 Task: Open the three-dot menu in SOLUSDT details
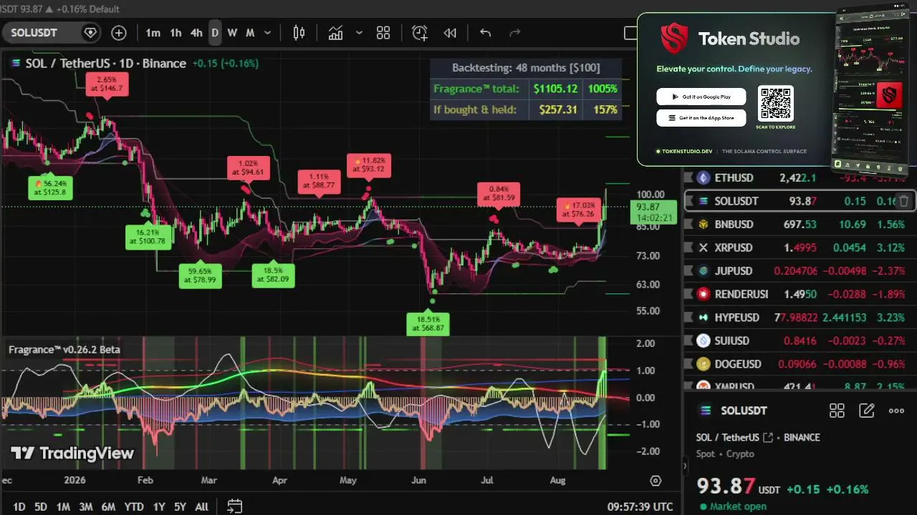click(x=896, y=411)
